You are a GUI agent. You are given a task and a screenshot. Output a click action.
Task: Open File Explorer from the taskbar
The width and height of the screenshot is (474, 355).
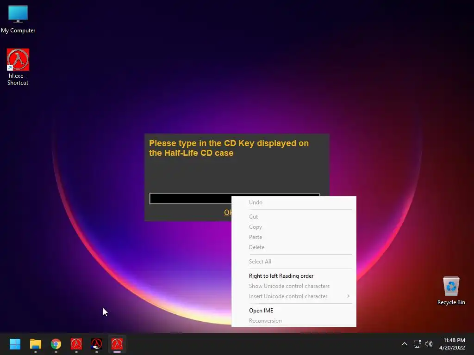(x=35, y=344)
